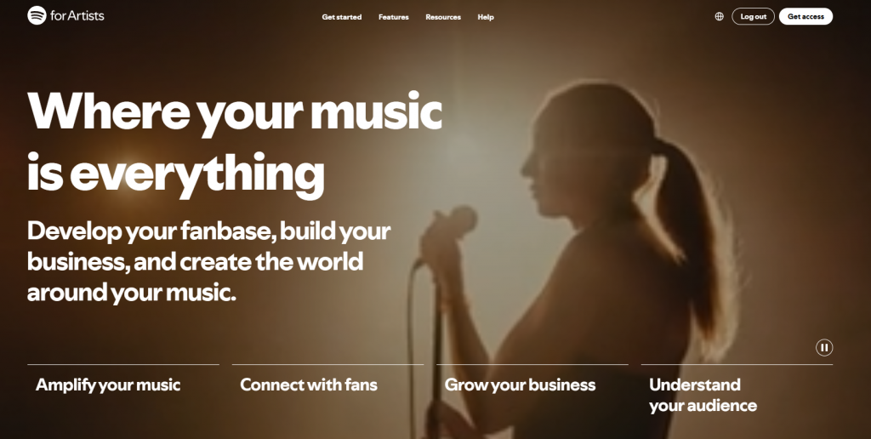This screenshot has width=871, height=439.
Task: Open the Get started menu
Action: click(342, 17)
